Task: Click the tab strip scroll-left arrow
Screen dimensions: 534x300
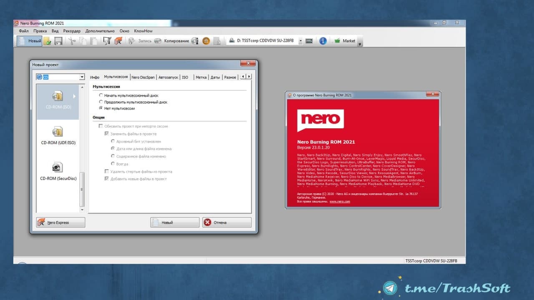Action: click(x=244, y=77)
